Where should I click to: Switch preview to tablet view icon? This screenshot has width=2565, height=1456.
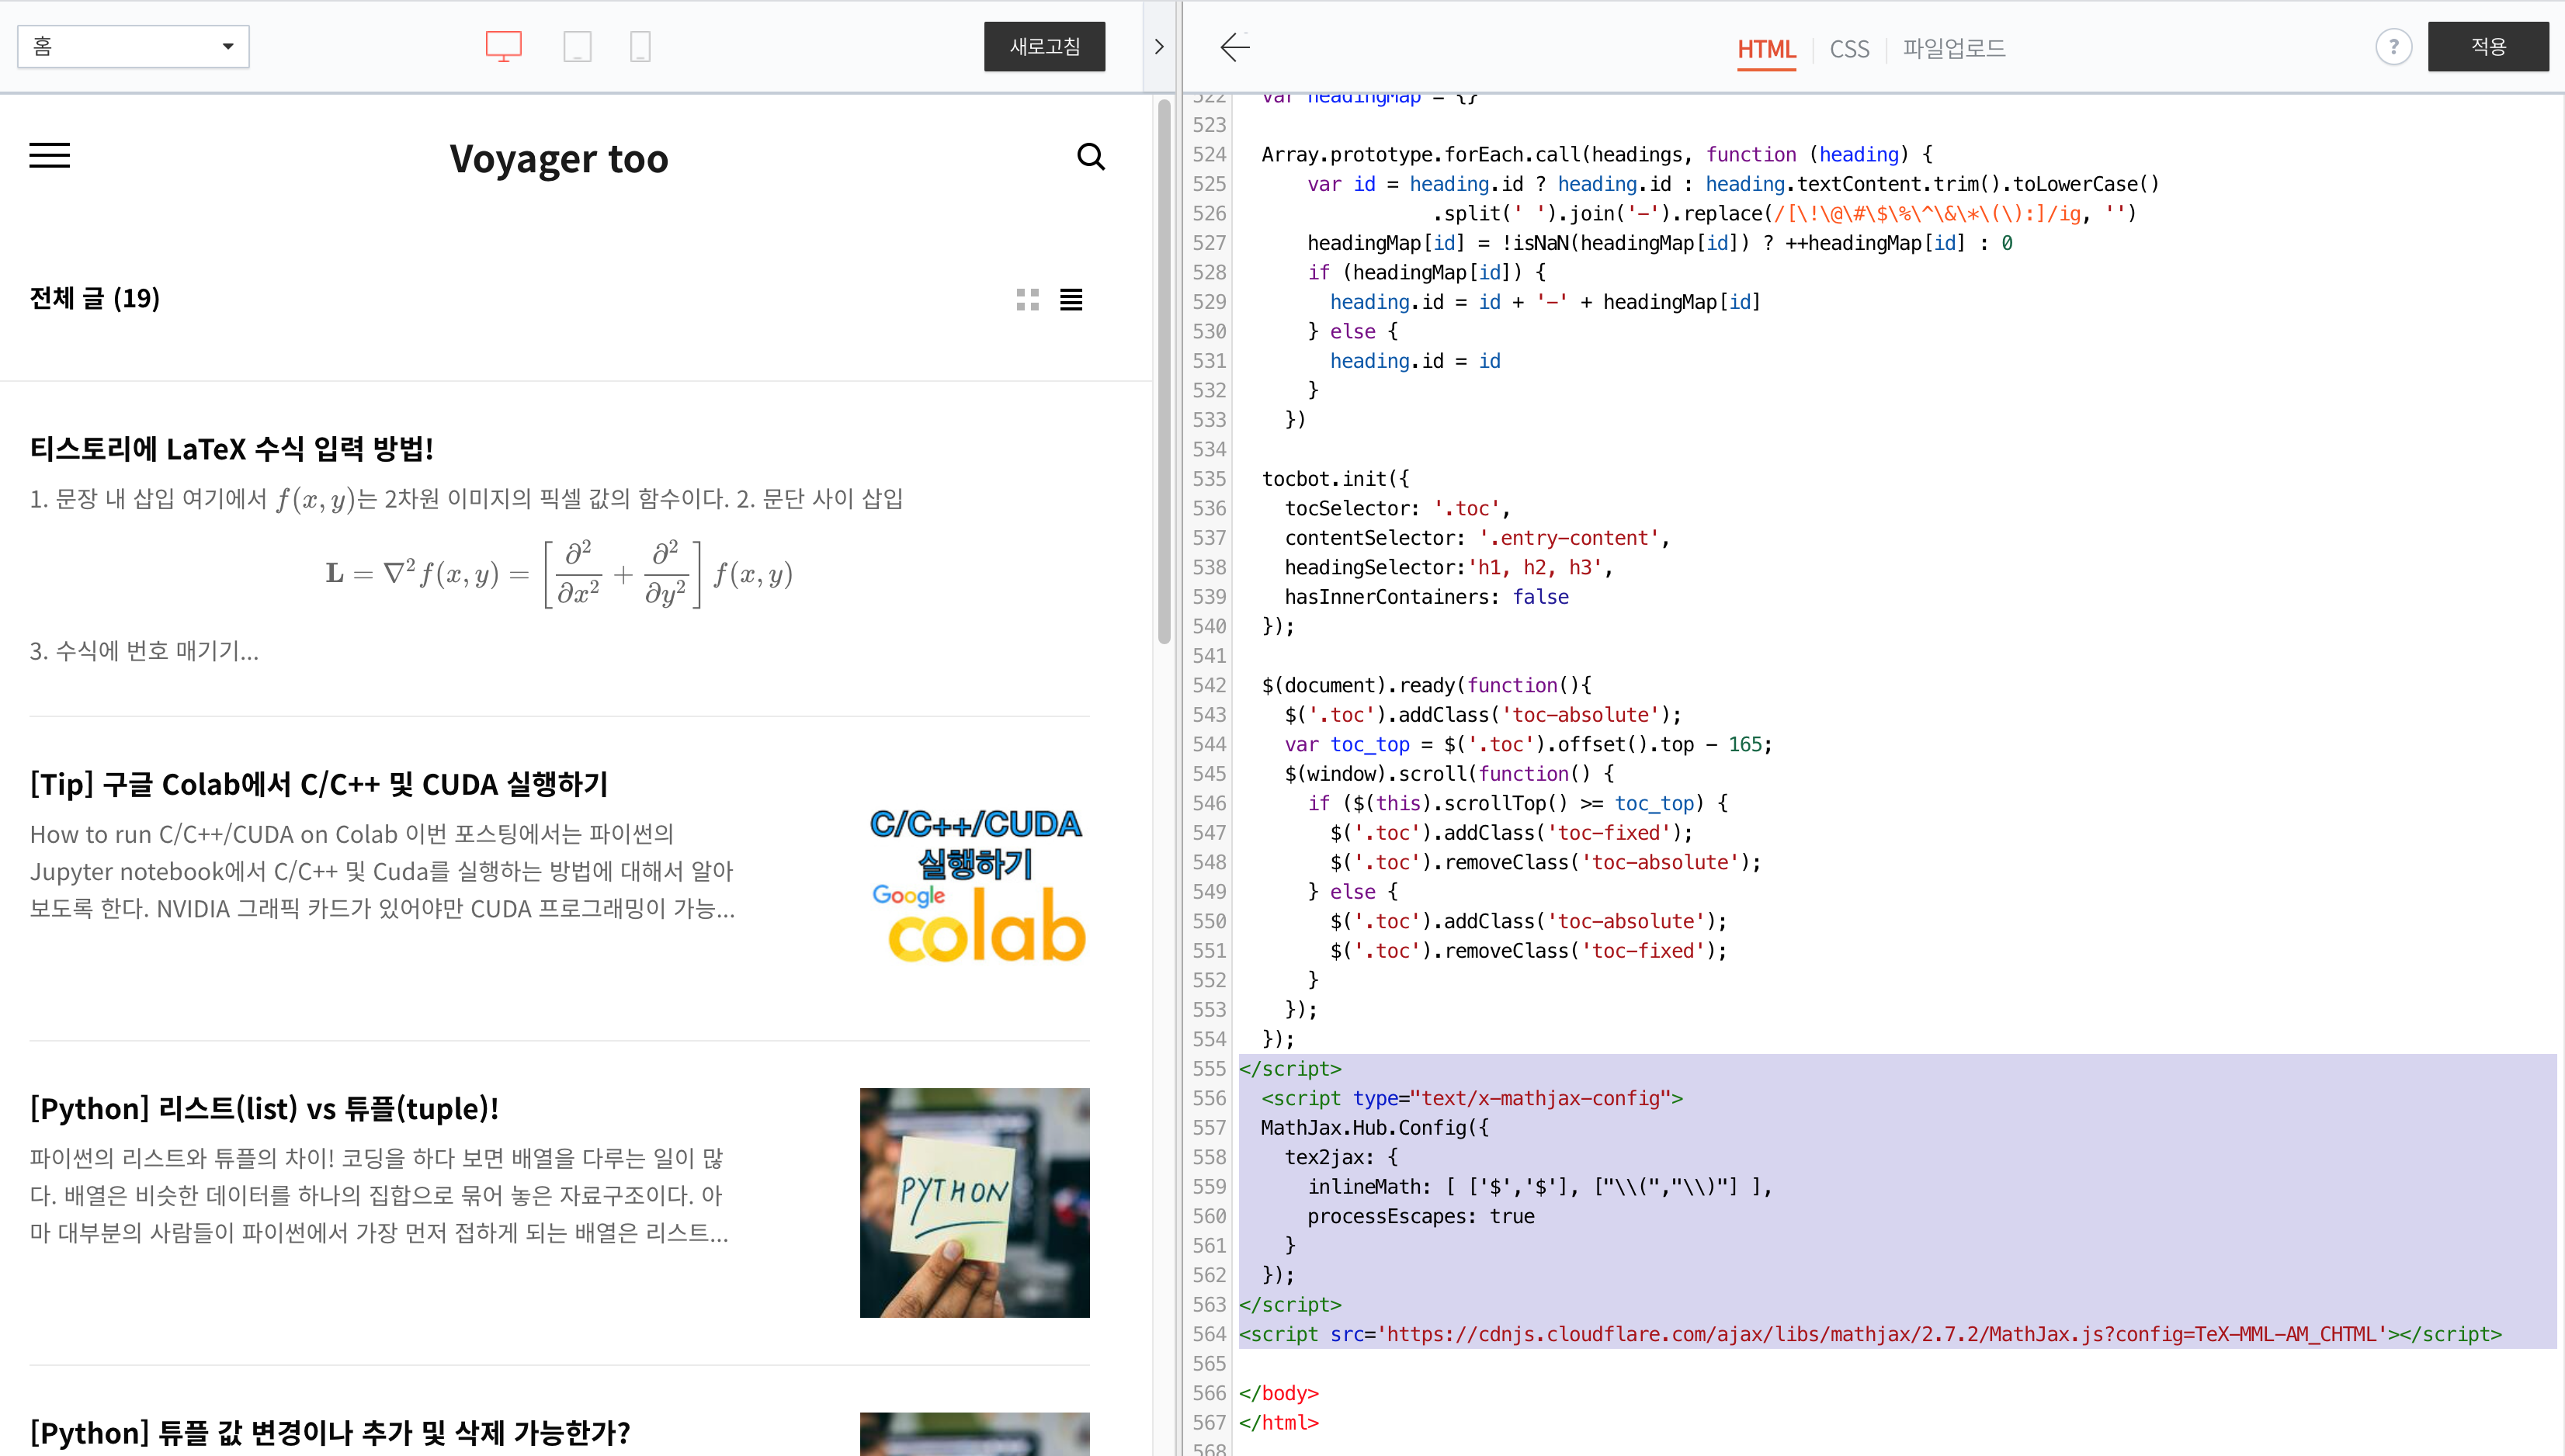pyautogui.click(x=577, y=46)
